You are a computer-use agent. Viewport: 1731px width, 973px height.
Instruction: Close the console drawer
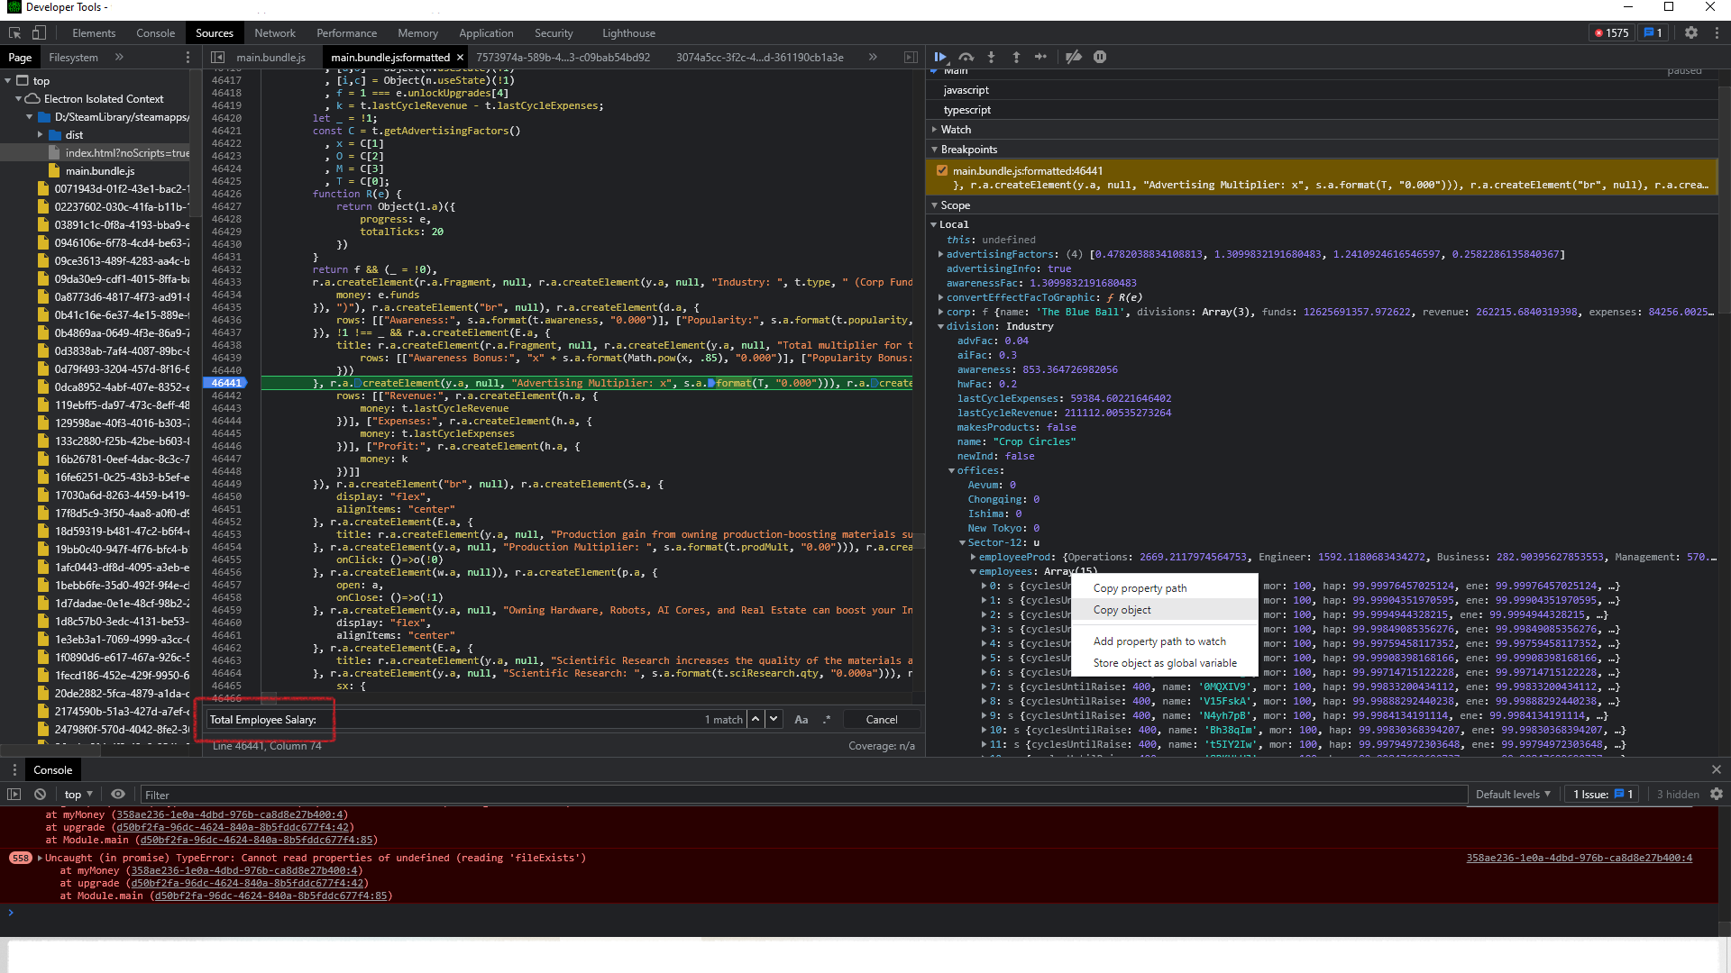[1717, 769]
